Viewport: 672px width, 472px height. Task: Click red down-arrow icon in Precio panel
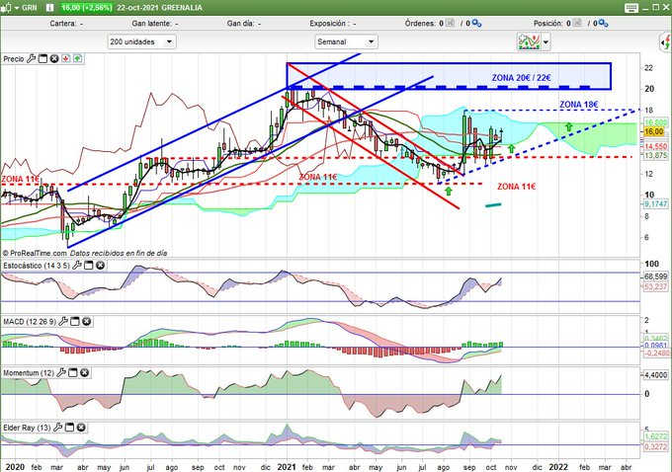(66, 58)
